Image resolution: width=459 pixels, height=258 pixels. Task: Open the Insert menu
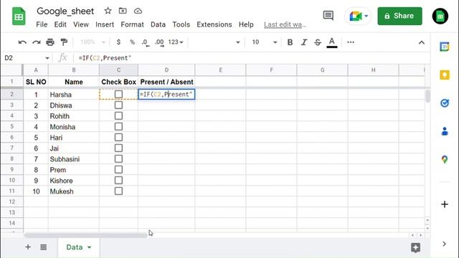click(x=105, y=24)
